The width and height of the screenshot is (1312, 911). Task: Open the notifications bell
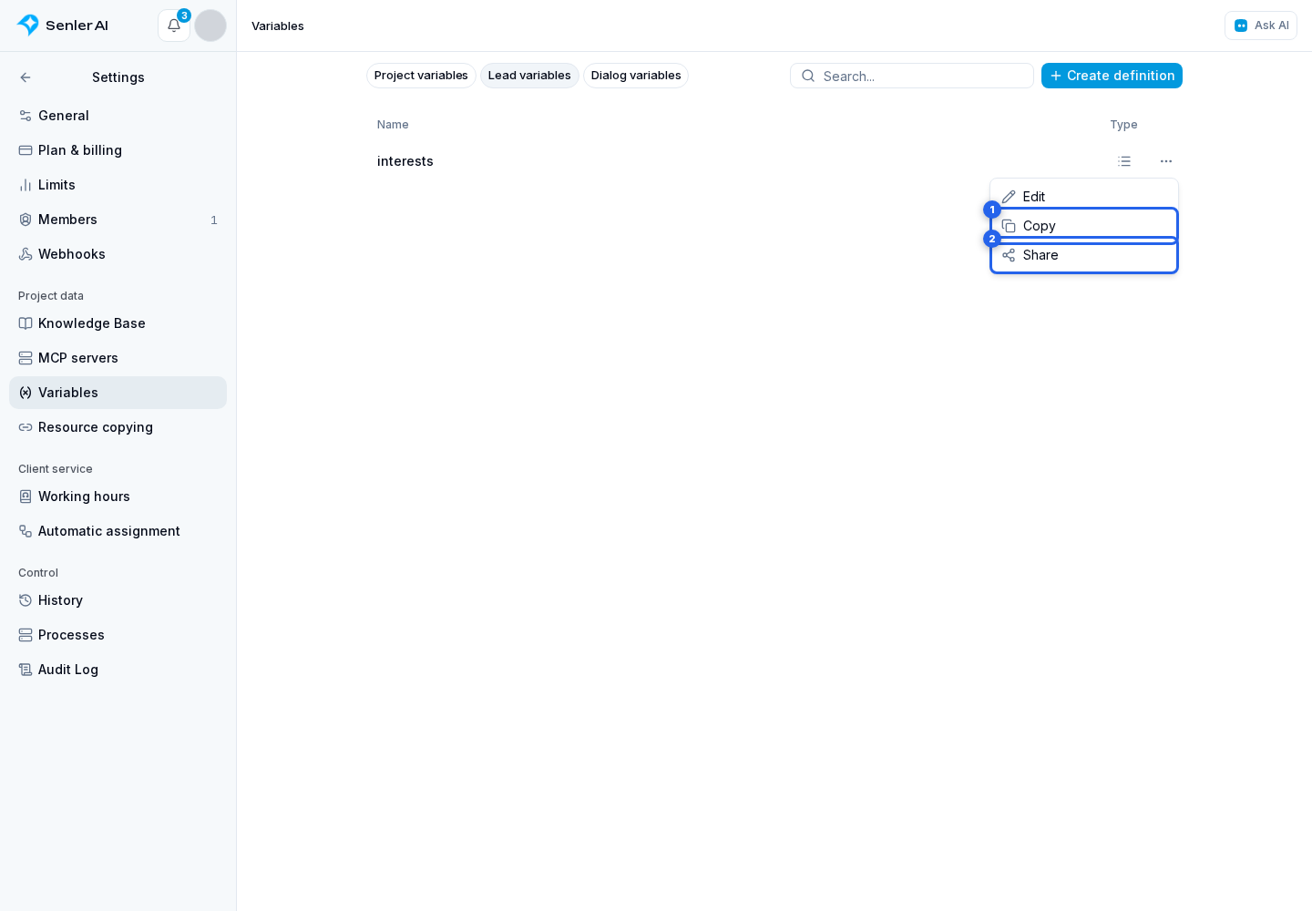[174, 26]
